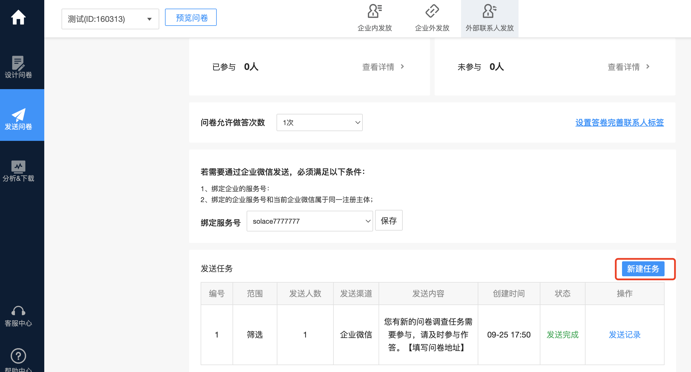This screenshot has width=691, height=372.
Task: View details of 未参与 participants
Action: (x=624, y=67)
